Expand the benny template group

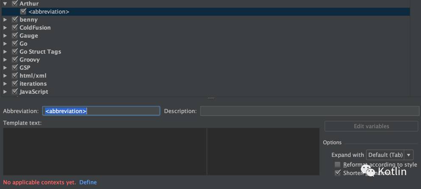[5, 20]
